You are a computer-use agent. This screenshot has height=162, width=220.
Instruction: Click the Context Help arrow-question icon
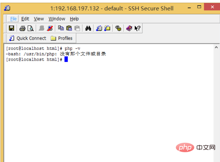coord(137,28)
